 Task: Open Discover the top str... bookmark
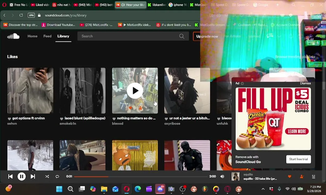coord(21,25)
